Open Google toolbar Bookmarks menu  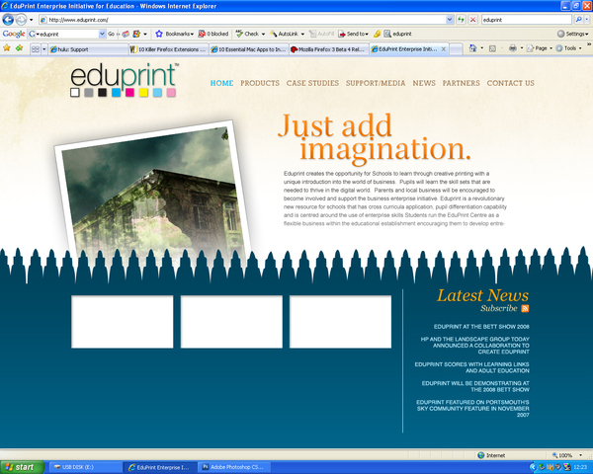tap(175, 34)
